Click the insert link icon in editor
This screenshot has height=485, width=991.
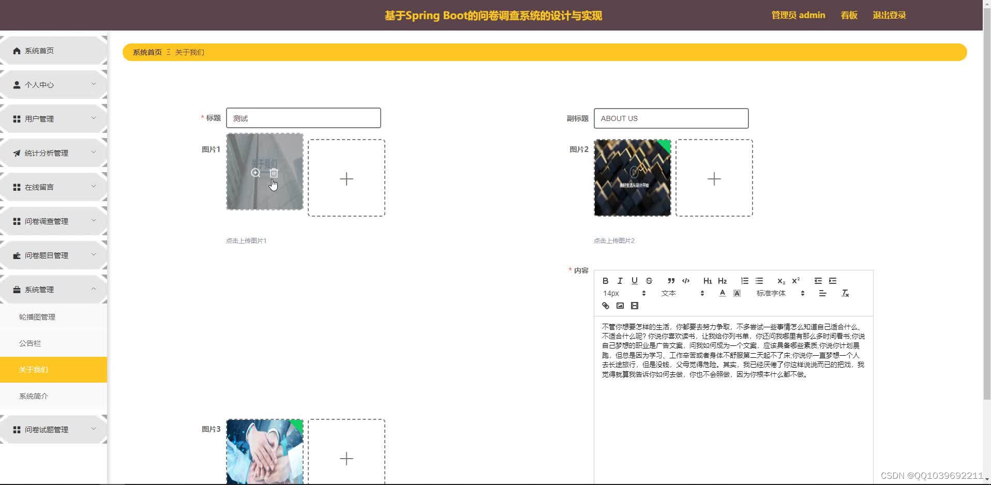coord(605,306)
